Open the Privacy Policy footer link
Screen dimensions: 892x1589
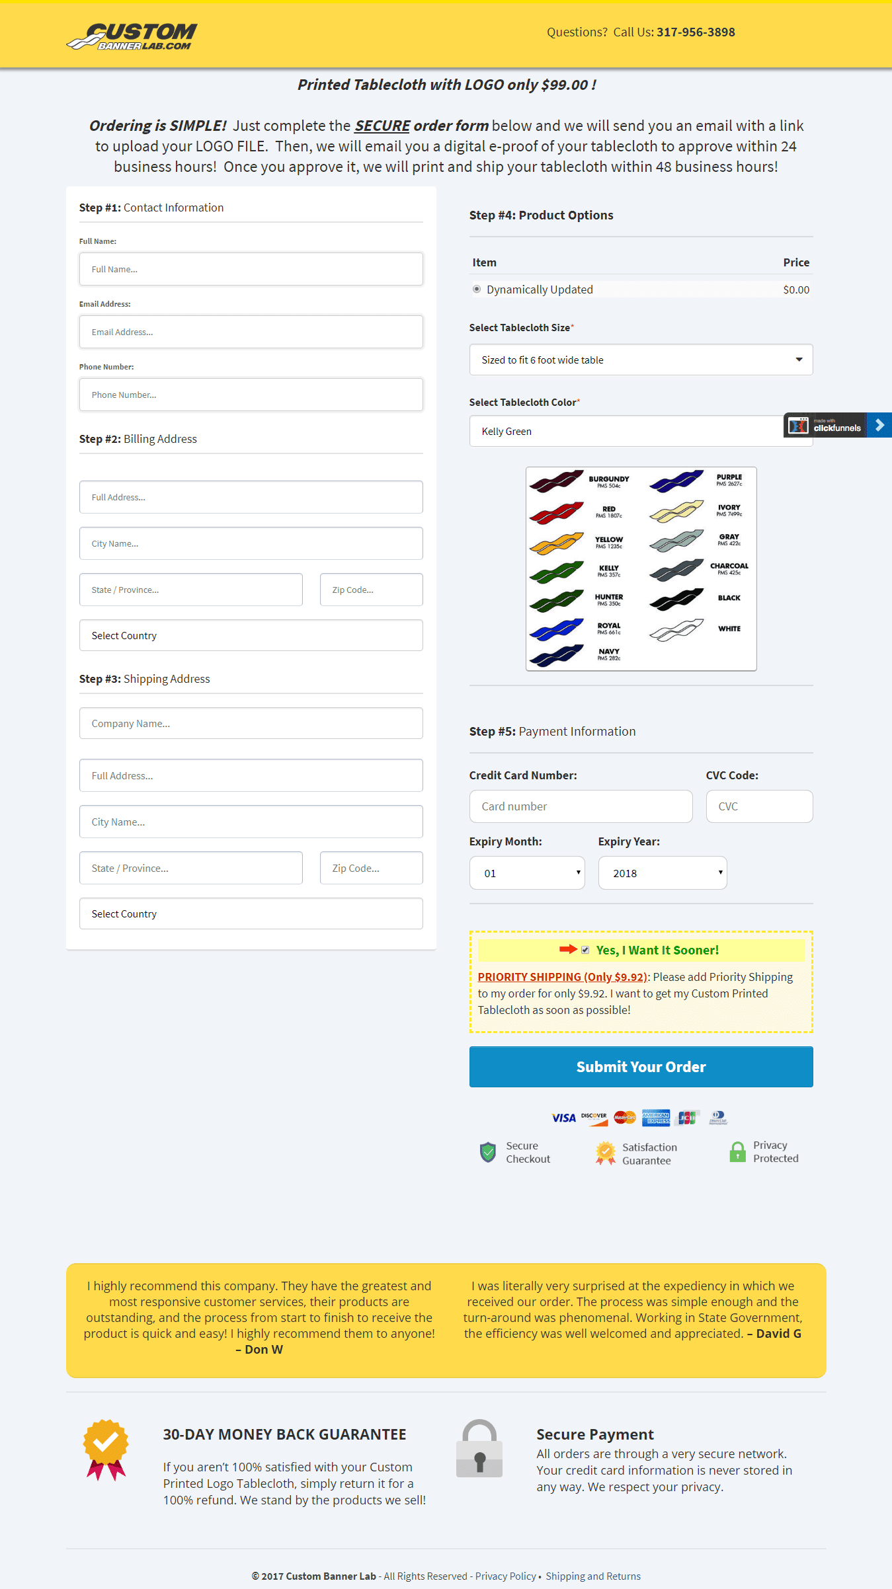[505, 1576]
